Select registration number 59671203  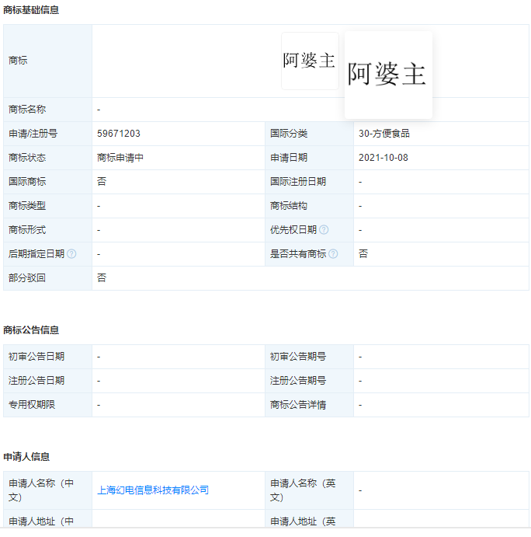119,134
